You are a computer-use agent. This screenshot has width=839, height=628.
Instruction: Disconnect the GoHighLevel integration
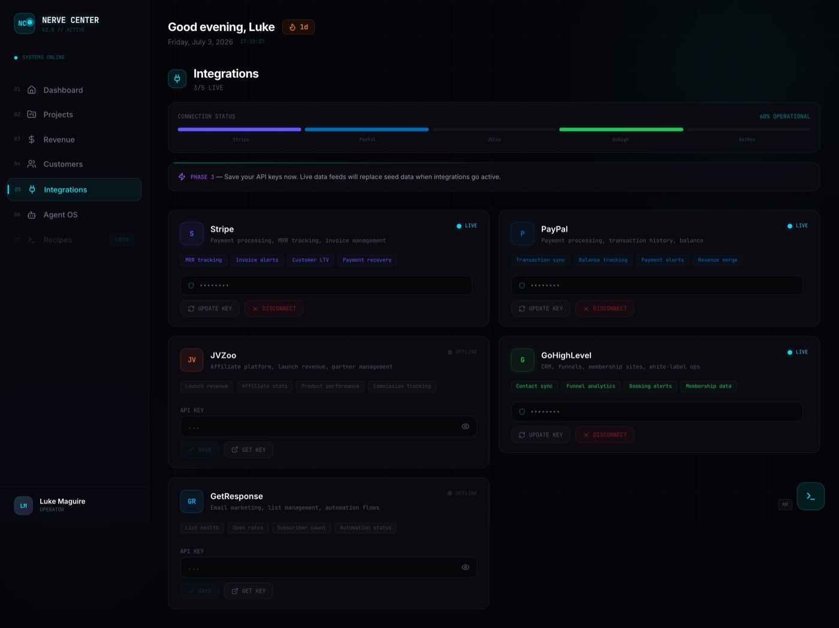pyautogui.click(x=605, y=435)
